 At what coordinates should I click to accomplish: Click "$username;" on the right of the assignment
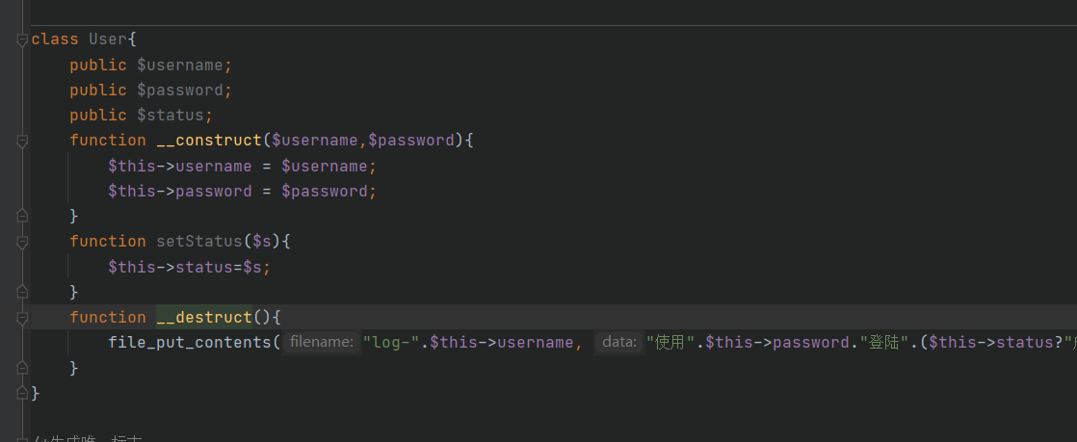[329, 166]
